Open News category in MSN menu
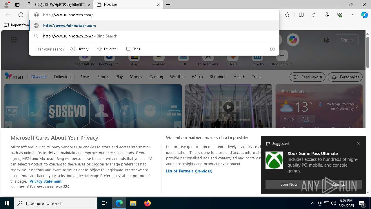Viewport: 371px width, 209px height. point(86,77)
